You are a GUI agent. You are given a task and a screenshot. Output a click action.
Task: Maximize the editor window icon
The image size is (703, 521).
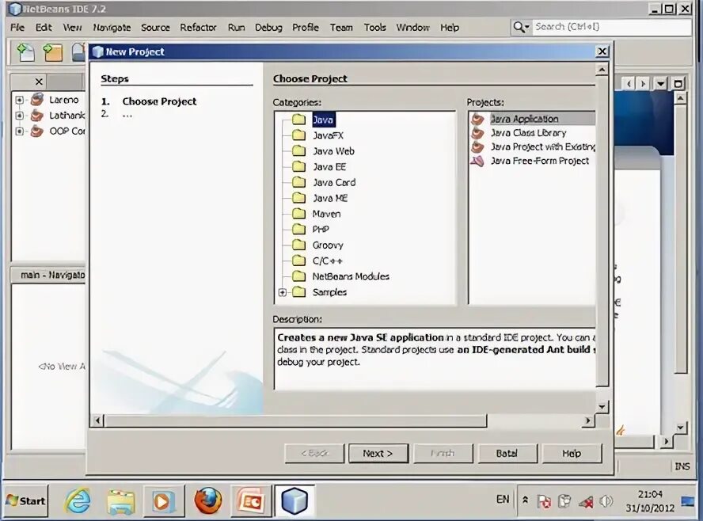pos(678,83)
